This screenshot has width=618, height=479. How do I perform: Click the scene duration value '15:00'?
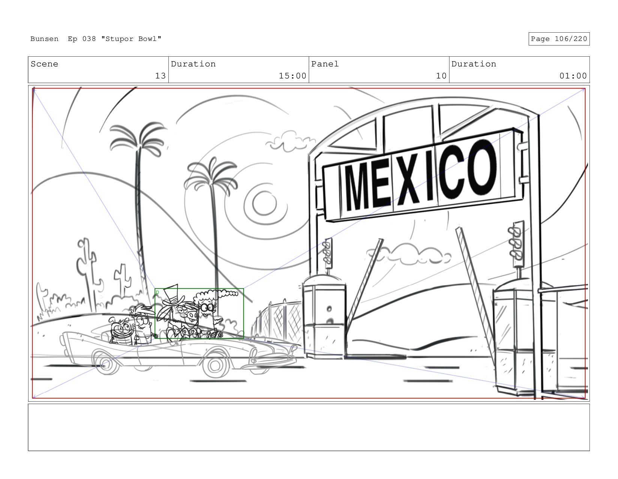292,76
